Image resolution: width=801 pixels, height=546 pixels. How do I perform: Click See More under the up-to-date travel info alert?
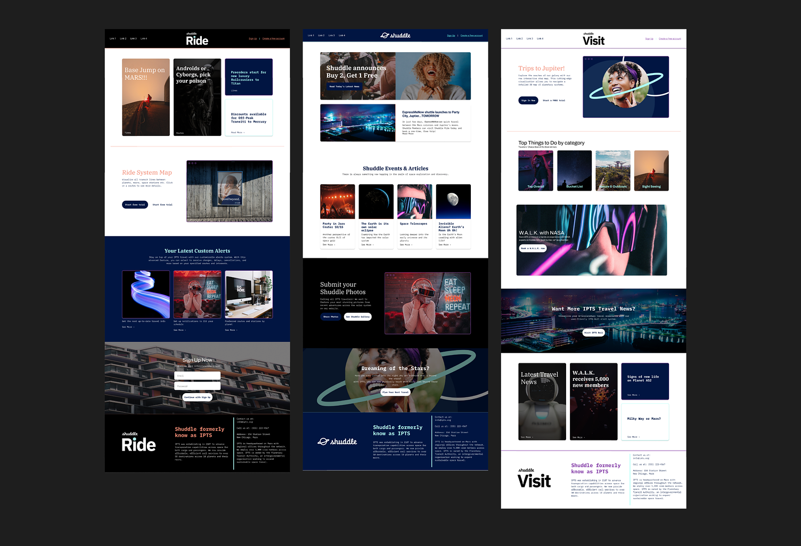click(x=128, y=327)
